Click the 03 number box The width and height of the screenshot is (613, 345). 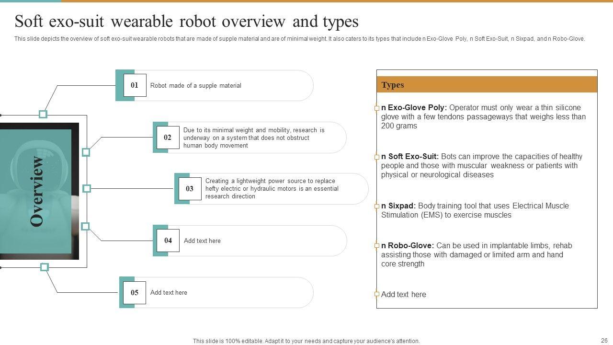[x=190, y=189]
